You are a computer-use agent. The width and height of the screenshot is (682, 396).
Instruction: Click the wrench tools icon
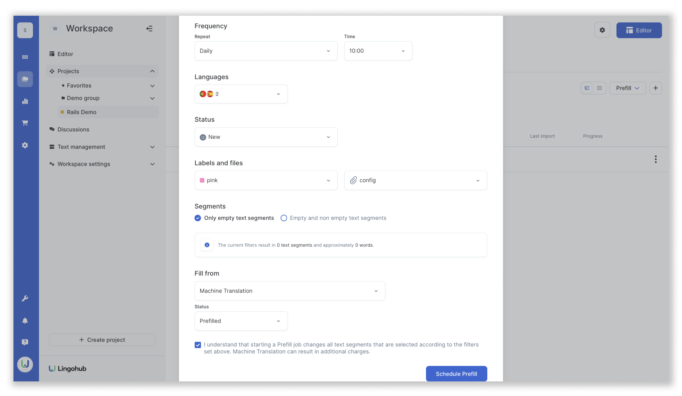[x=25, y=298]
